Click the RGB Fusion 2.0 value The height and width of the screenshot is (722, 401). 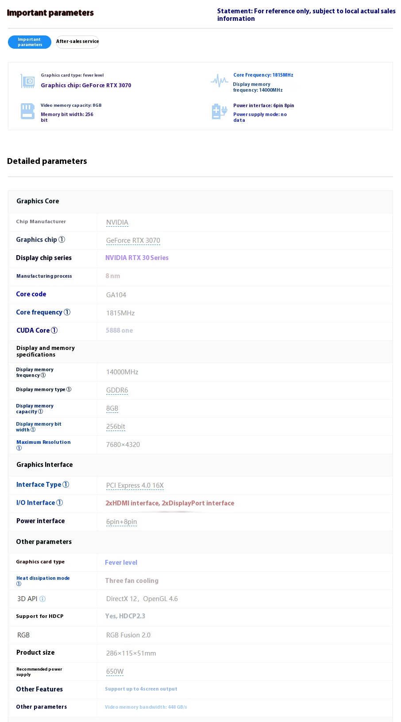coord(128,635)
